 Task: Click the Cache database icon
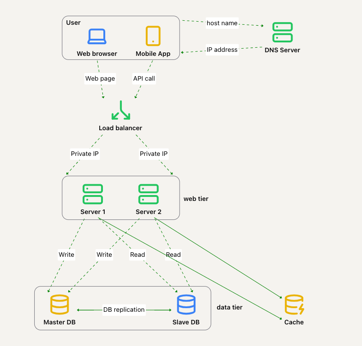294,305
